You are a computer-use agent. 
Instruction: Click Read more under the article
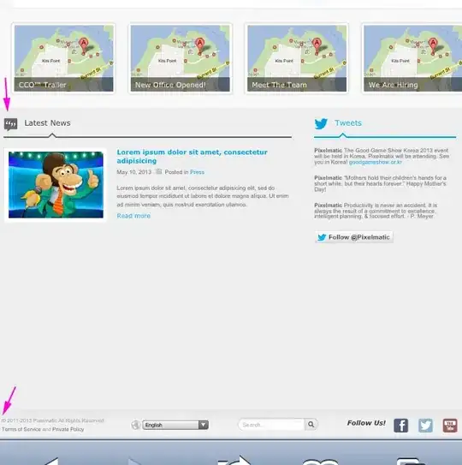pos(133,216)
